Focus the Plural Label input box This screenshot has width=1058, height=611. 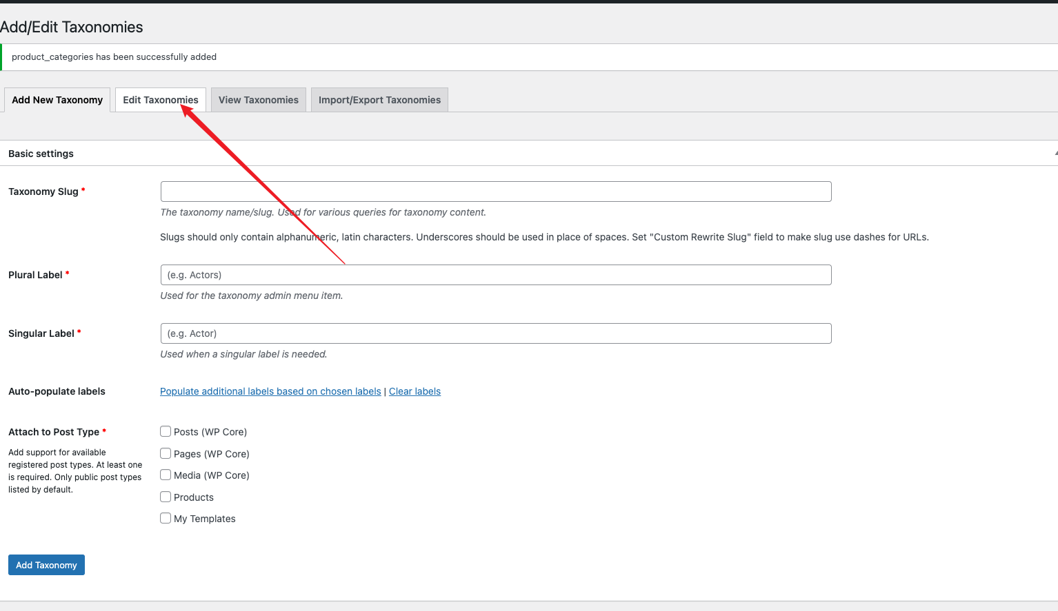click(x=495, y=275)
